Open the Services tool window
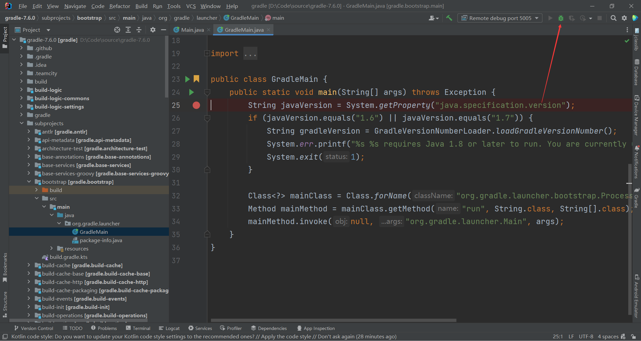The image size is (641, 341). pos(200,328)
